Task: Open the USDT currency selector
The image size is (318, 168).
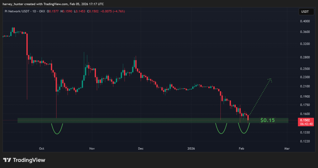Action: 305,12
